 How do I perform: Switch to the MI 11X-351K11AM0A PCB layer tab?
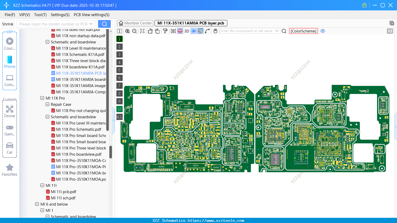(191, 23)
